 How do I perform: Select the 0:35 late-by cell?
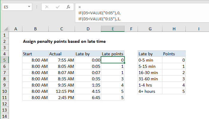[x=88, y=79]
